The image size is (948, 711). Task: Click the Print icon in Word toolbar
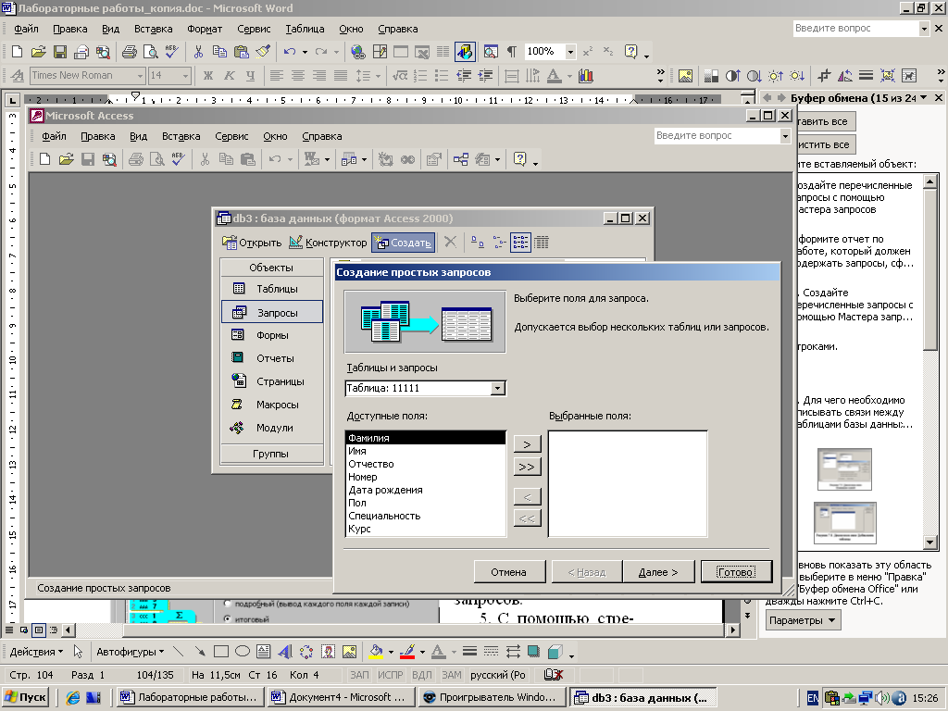point(129,52)
